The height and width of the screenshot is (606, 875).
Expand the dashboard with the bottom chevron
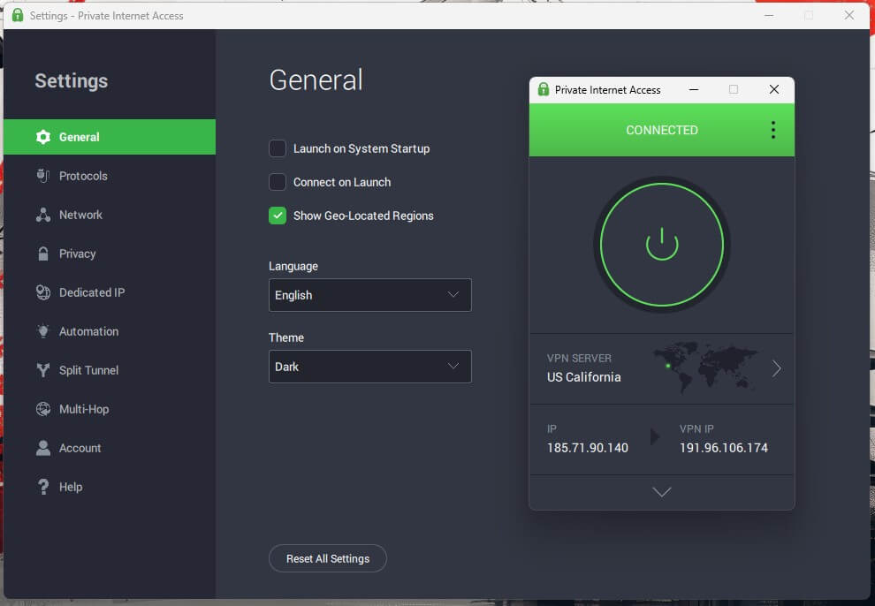pos(662,492)
